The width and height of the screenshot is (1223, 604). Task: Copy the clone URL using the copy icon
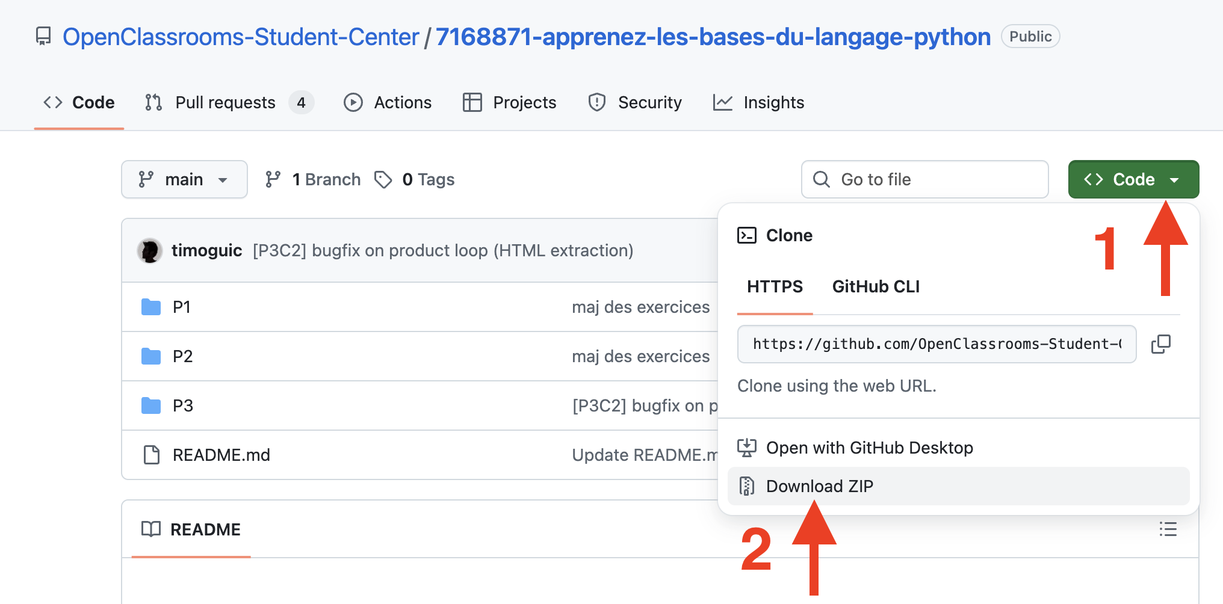1160,344
